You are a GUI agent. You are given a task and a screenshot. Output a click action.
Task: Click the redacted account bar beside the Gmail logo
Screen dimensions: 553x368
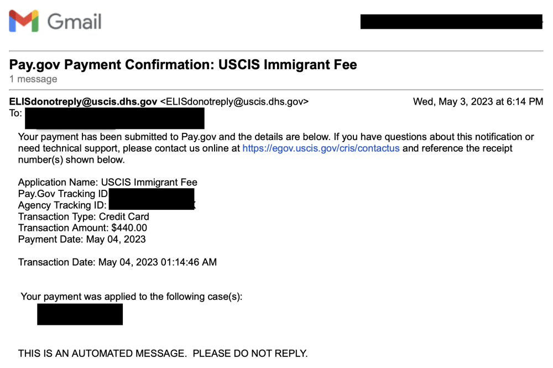click(x=451, y=22)
